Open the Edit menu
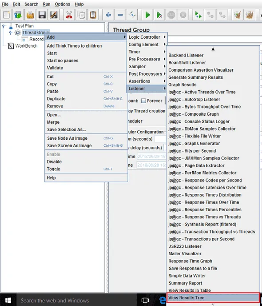The image size is (262, 306). [16, 4]
